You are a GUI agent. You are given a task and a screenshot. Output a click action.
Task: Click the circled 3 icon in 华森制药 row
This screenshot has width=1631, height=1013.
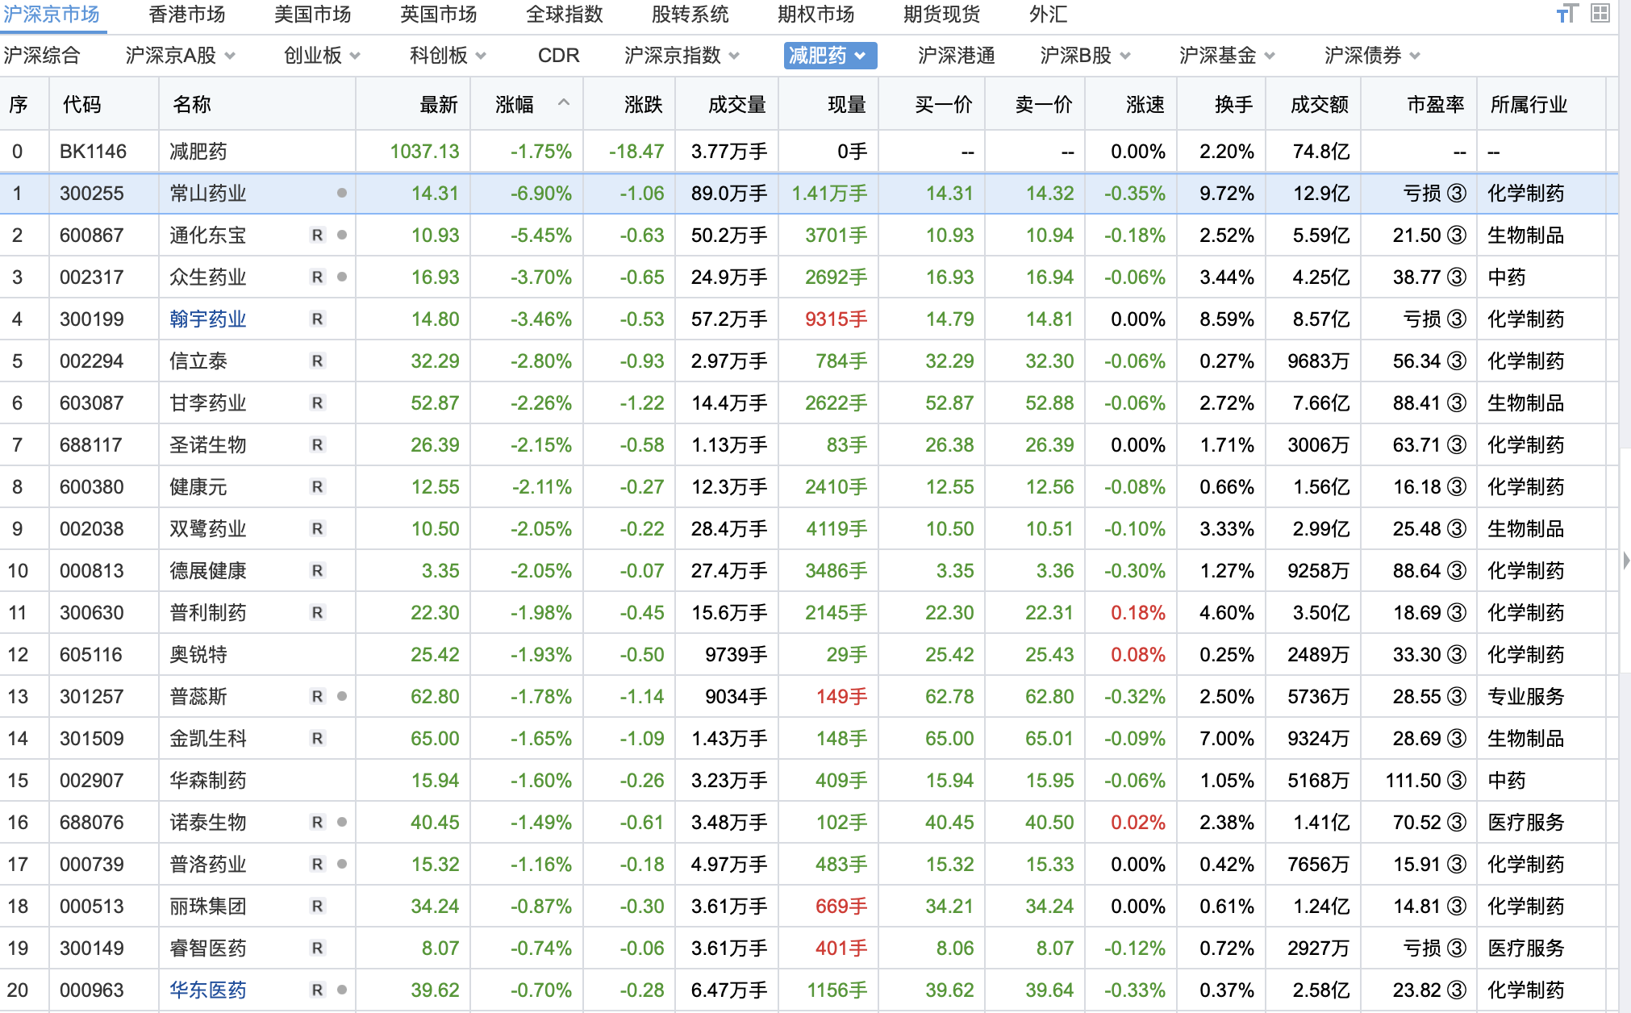pyautogui.click(x=1457, y=781)
